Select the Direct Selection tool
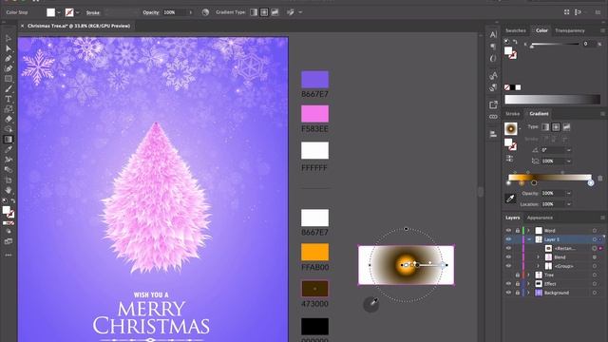Viewport: 608px width, 342px height. (9, 48)
